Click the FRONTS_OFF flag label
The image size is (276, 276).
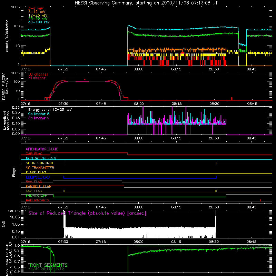click(36, 196)
